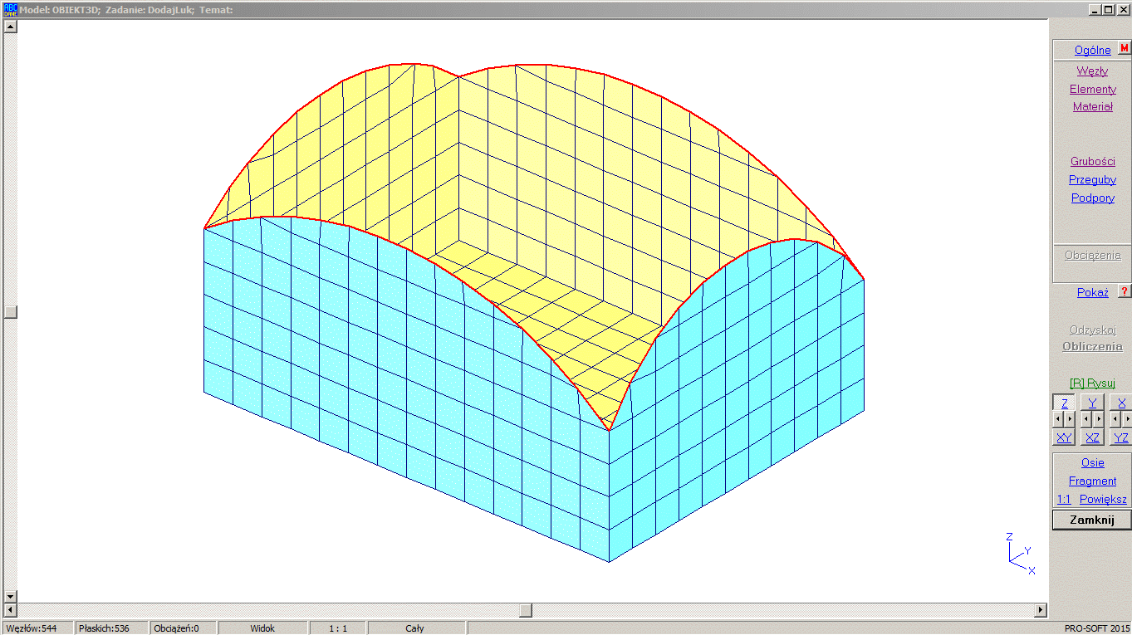This screenshot has width=1132, height=635.
Task: Click the Powiększ zoom link
Action: pyautogui.click(x=1103, y=499)
